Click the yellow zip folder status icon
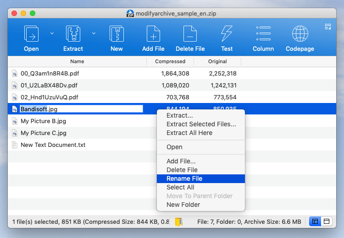The height and width of the screenshot is (238, 344). coord(178,222)
